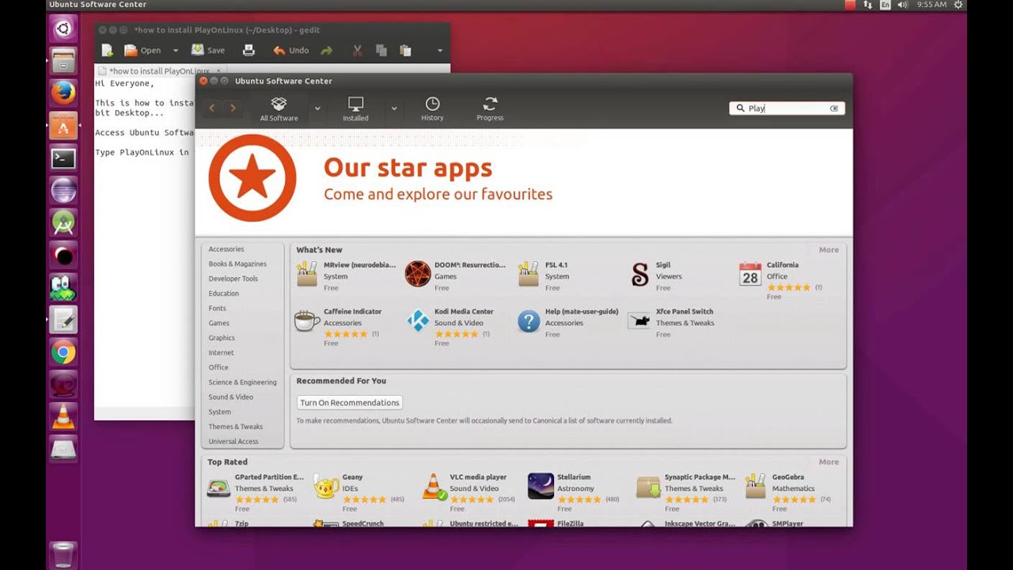Go forward with the right arrow button
This screenshot has width=1013, height=570.
pos(233,108)
